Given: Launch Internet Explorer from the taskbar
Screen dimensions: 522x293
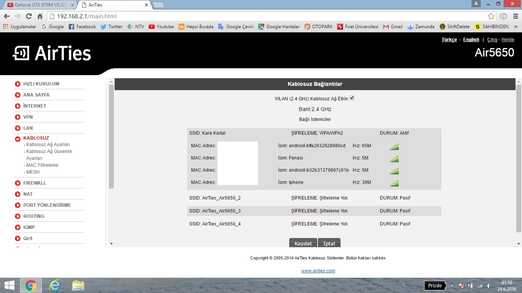Looking at the screenshot, I should [x=55, y=285].
